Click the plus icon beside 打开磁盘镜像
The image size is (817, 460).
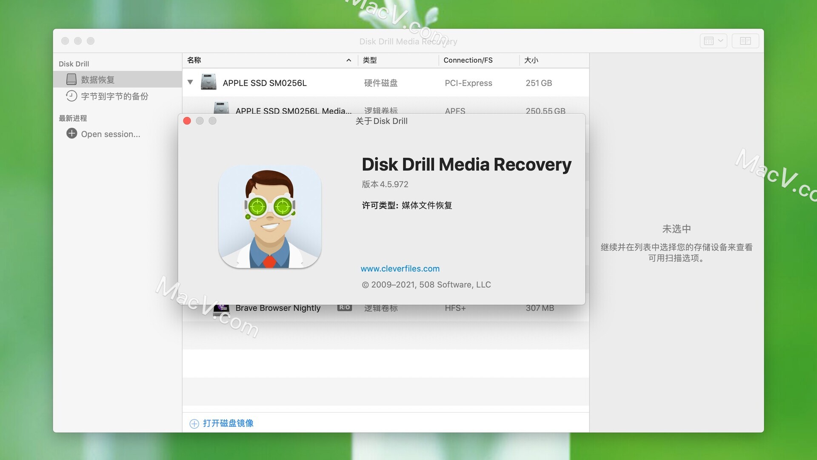194,424
